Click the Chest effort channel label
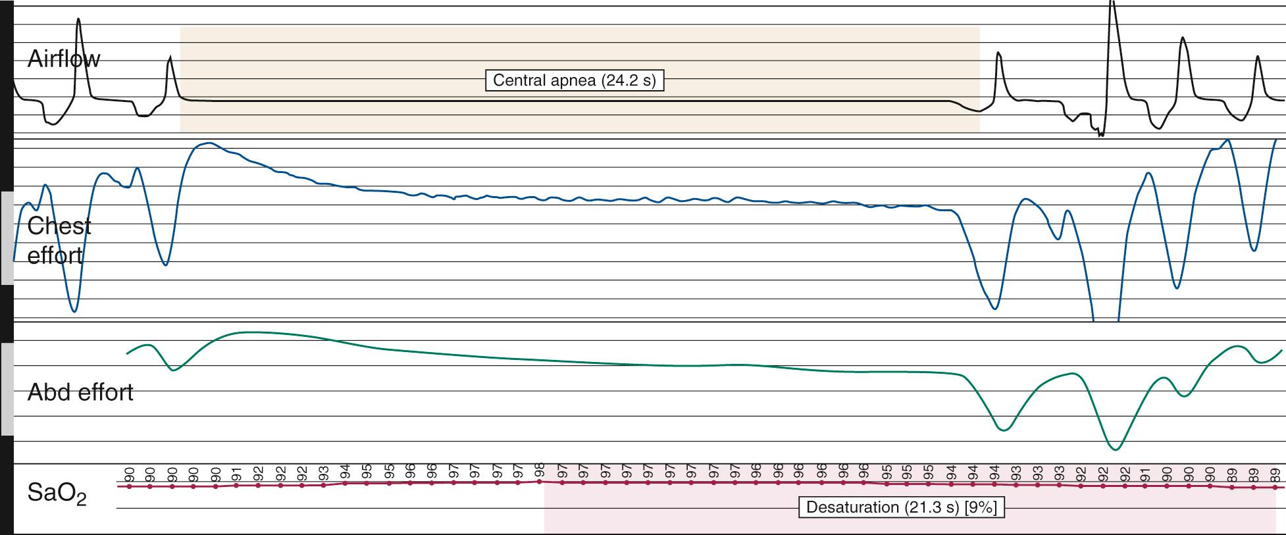The width and height of the screenshot is (1286, 535). [59, 240]
